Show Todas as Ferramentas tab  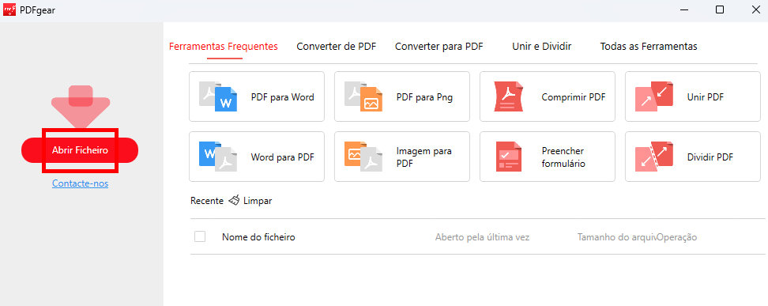pos(649,47)
